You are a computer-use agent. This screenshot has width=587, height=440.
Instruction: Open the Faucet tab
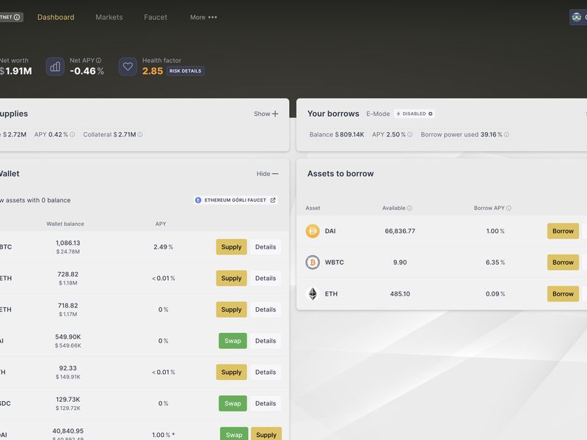click(156, 17)
